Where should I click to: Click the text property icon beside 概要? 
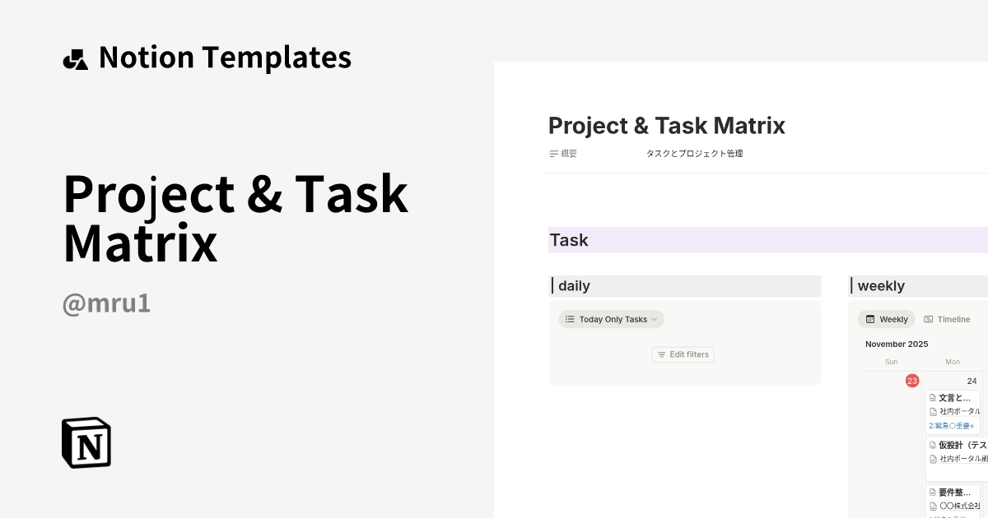tap(554, 154)
